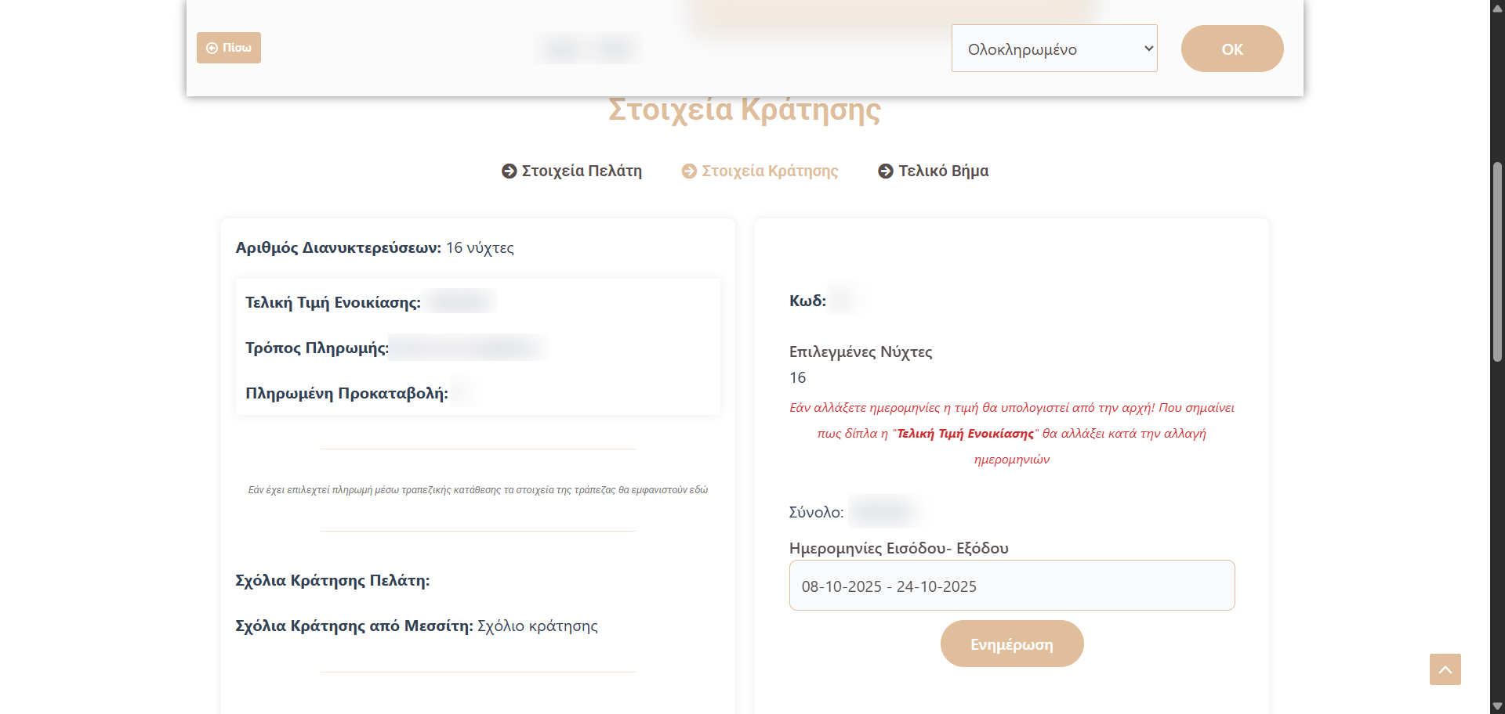Viewport: 1505px width, 714px height.
Task: Confirm the status with the OK button
Action: tap(1231, 49)
